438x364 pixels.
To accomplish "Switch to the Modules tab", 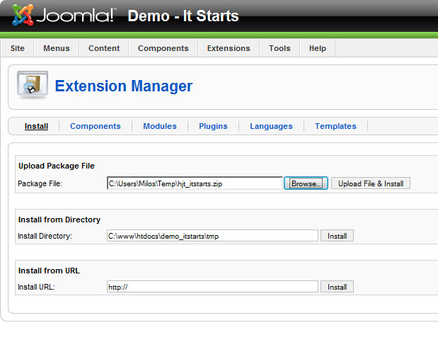I will pyautogui.click(x=160, y=126).
